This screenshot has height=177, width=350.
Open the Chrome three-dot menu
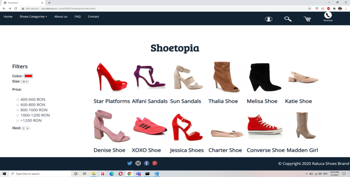(346, 9)
